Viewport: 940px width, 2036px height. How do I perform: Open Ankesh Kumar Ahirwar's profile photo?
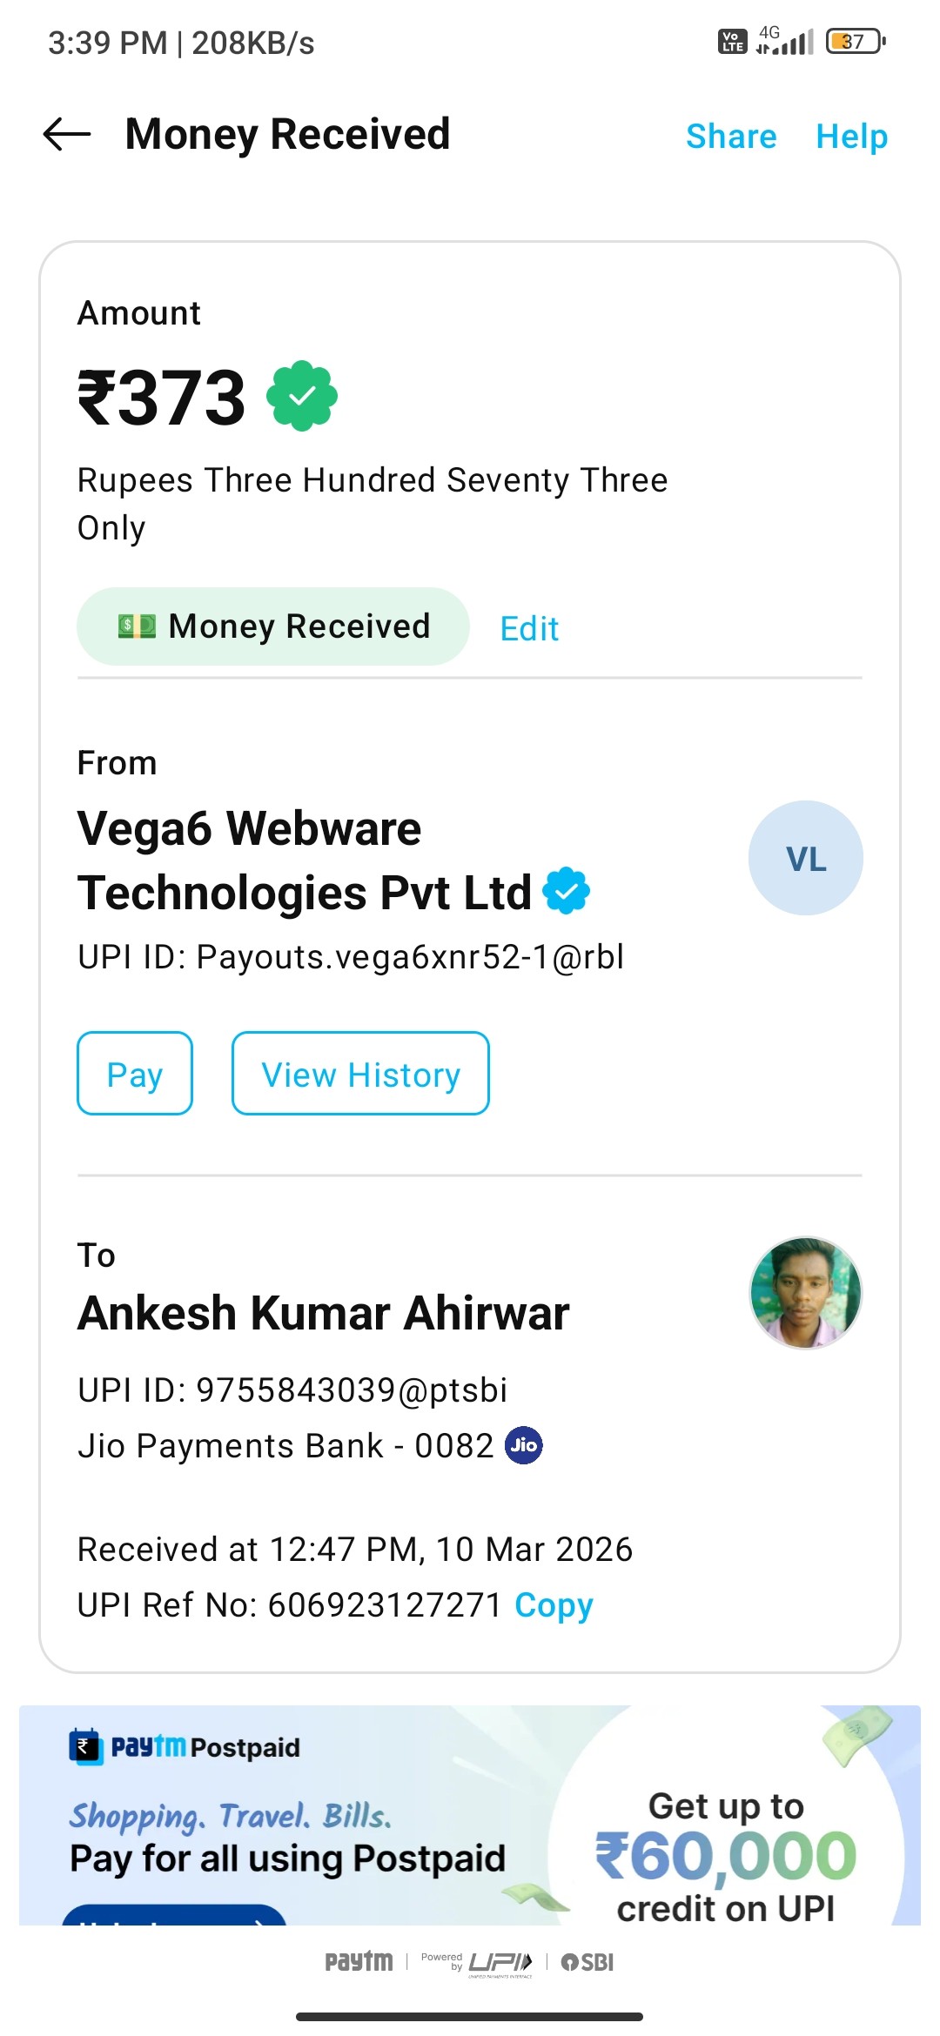tap(805, 1293)
